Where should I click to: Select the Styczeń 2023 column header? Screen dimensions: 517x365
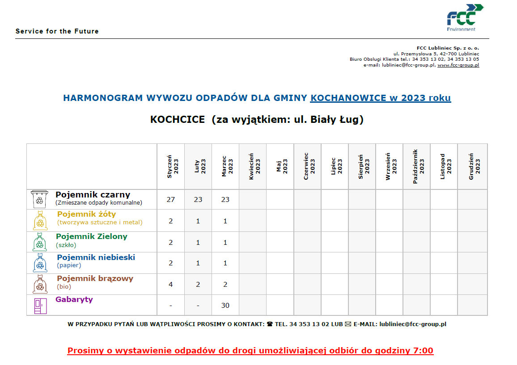(170, 167)
